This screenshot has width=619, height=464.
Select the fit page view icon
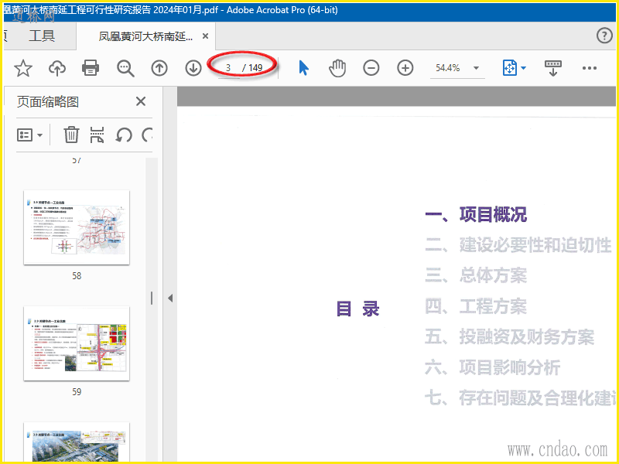coord(510,68)
